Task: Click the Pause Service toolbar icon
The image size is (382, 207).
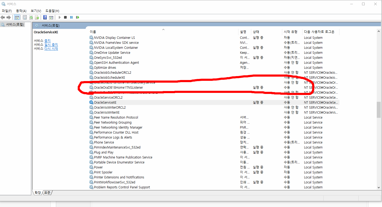Action: coord(71,17)
